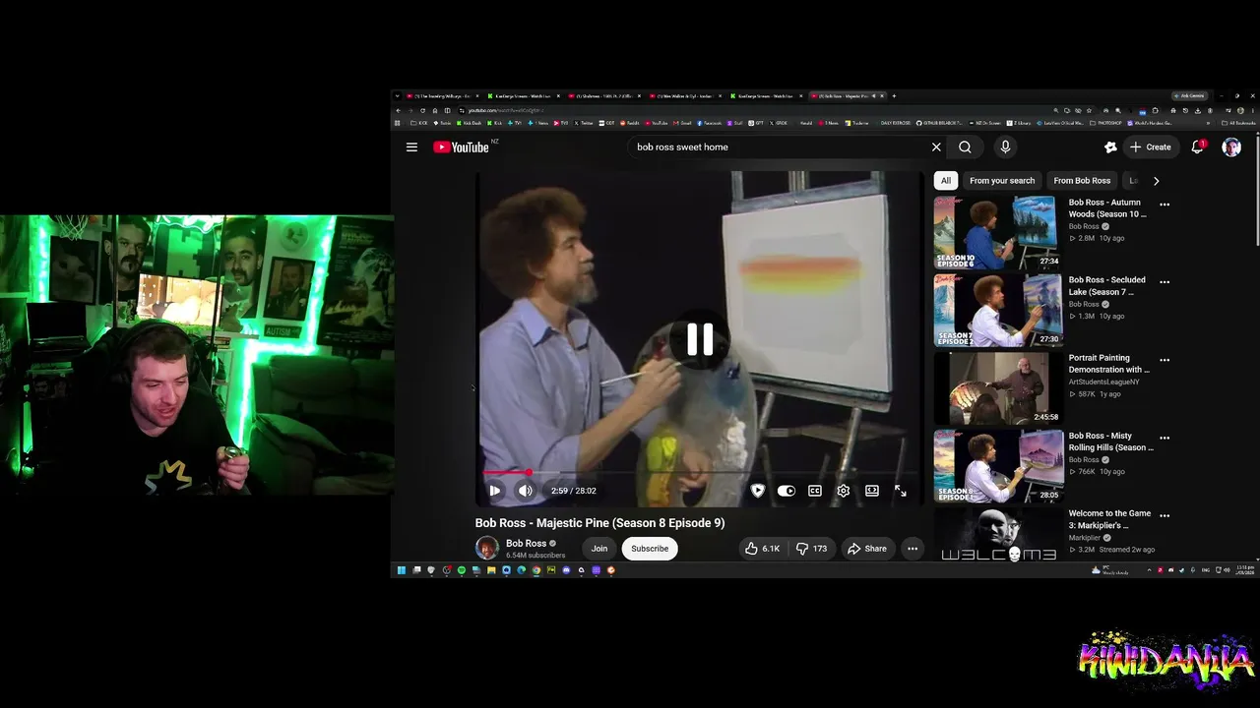The width and height of the screenshot is (1260, 708).
Task: Click the Join membership button
Action: pos(599,549)
